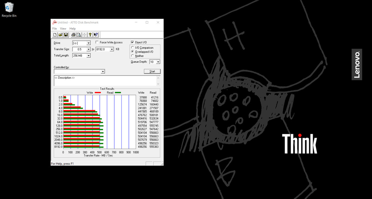Click the write value 37888
Viewport: 372px width, 199px height.
[x=143, y=97]
